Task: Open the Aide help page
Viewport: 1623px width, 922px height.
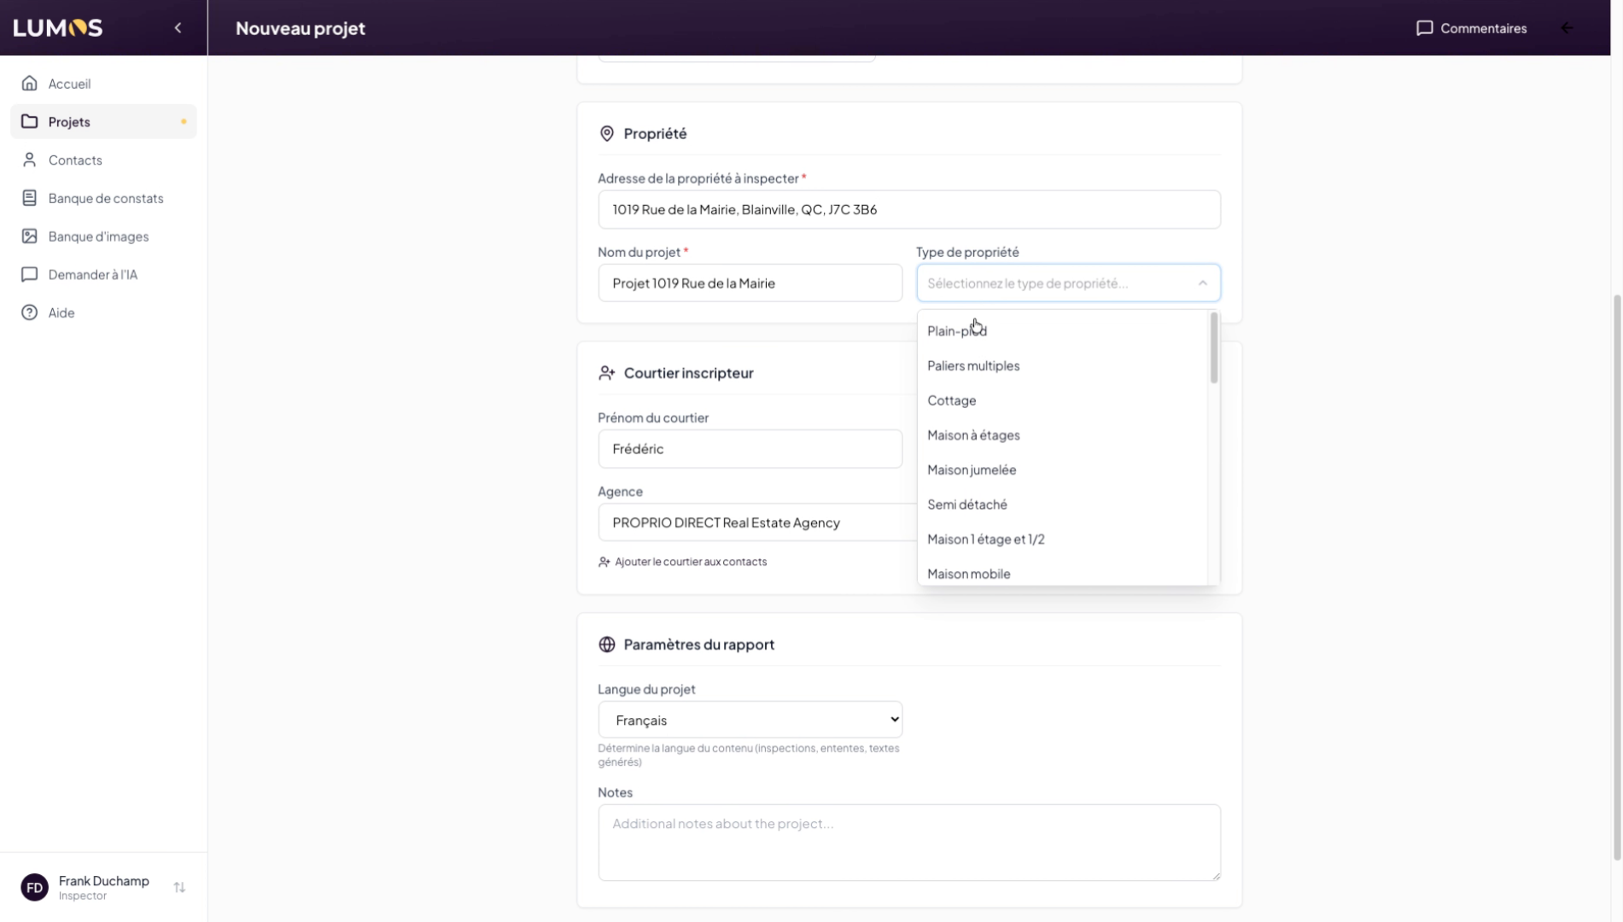Action: [61, 312]
